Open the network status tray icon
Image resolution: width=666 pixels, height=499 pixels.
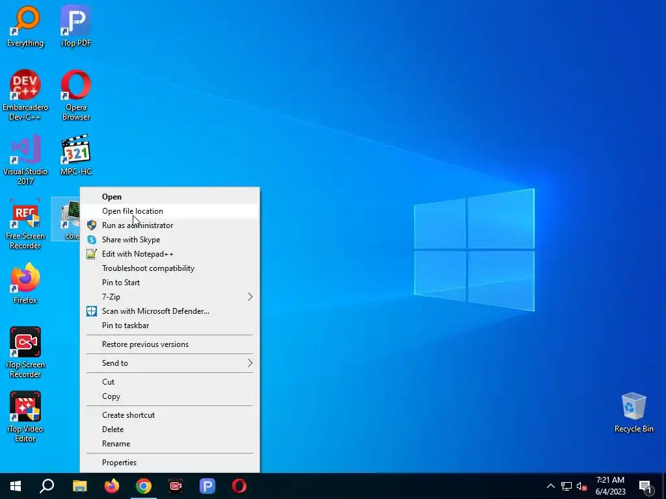click(566, 486)
